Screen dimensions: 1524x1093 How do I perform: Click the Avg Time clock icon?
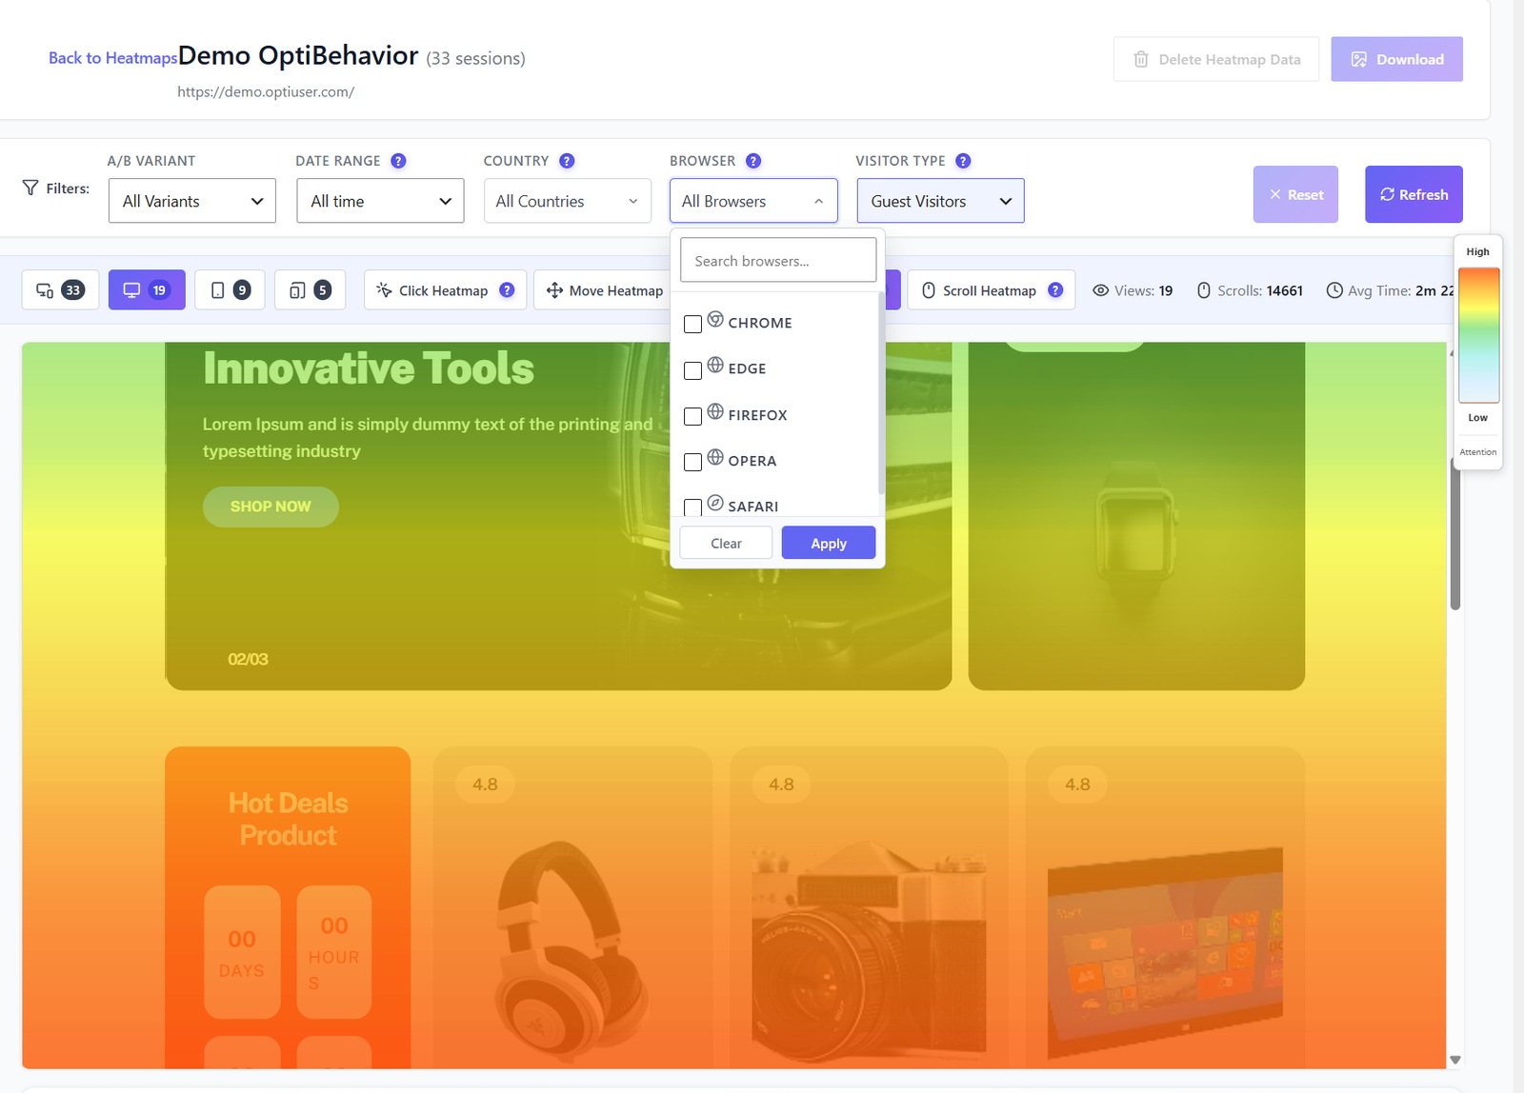(x=1334, y=290)
